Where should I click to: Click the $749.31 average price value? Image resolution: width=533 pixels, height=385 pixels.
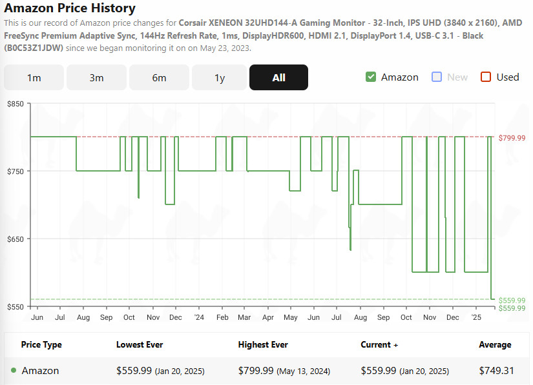[494, 370]
